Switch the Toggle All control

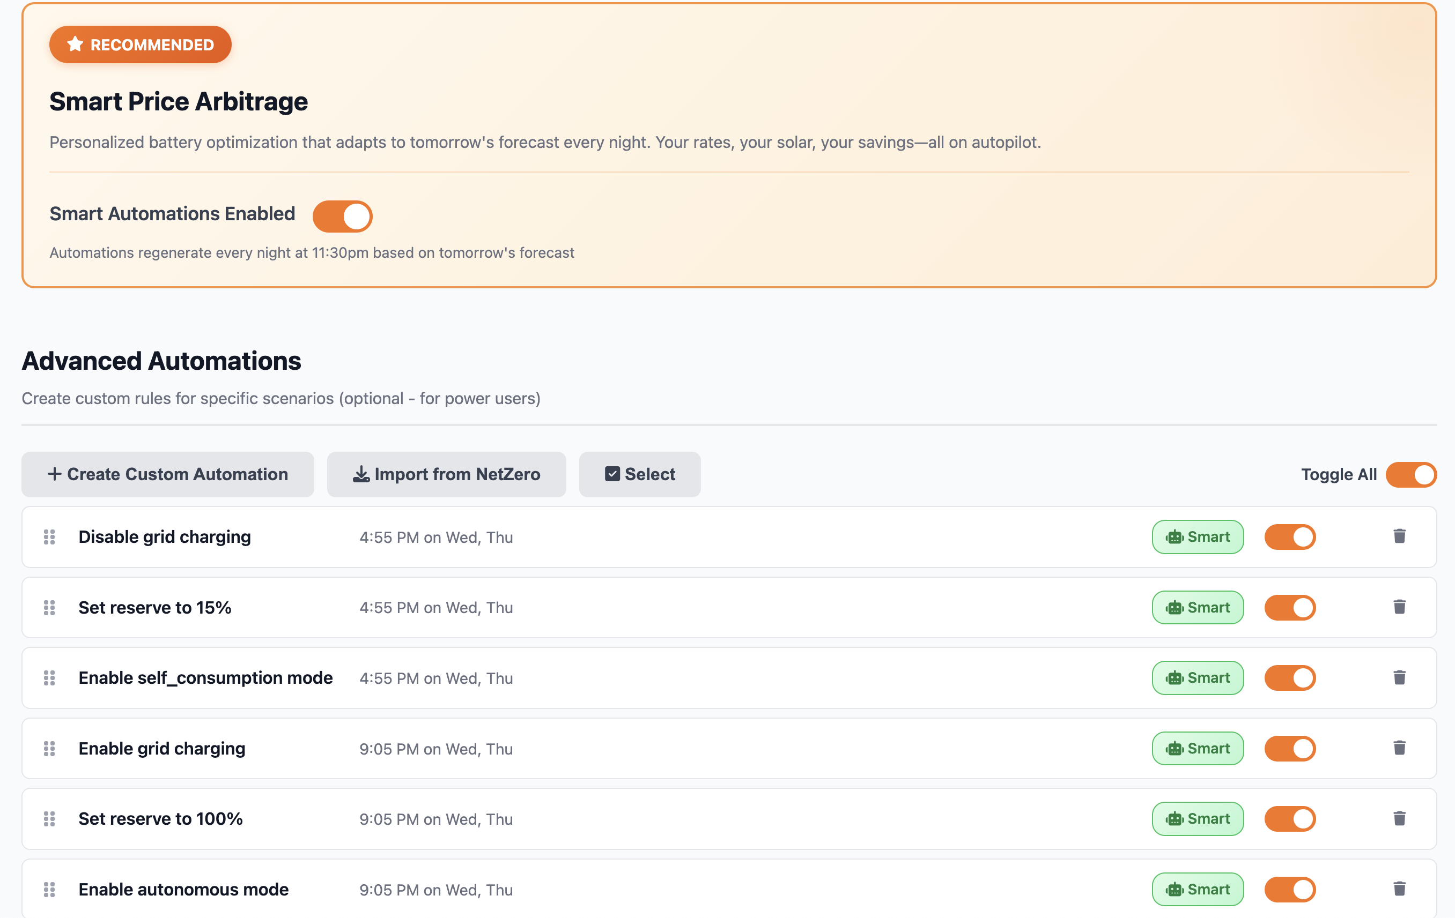click(x=1411, y=475)
